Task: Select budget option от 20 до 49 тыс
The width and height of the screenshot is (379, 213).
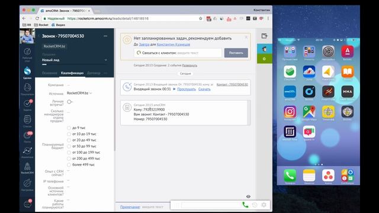Action: coord(69,140)
